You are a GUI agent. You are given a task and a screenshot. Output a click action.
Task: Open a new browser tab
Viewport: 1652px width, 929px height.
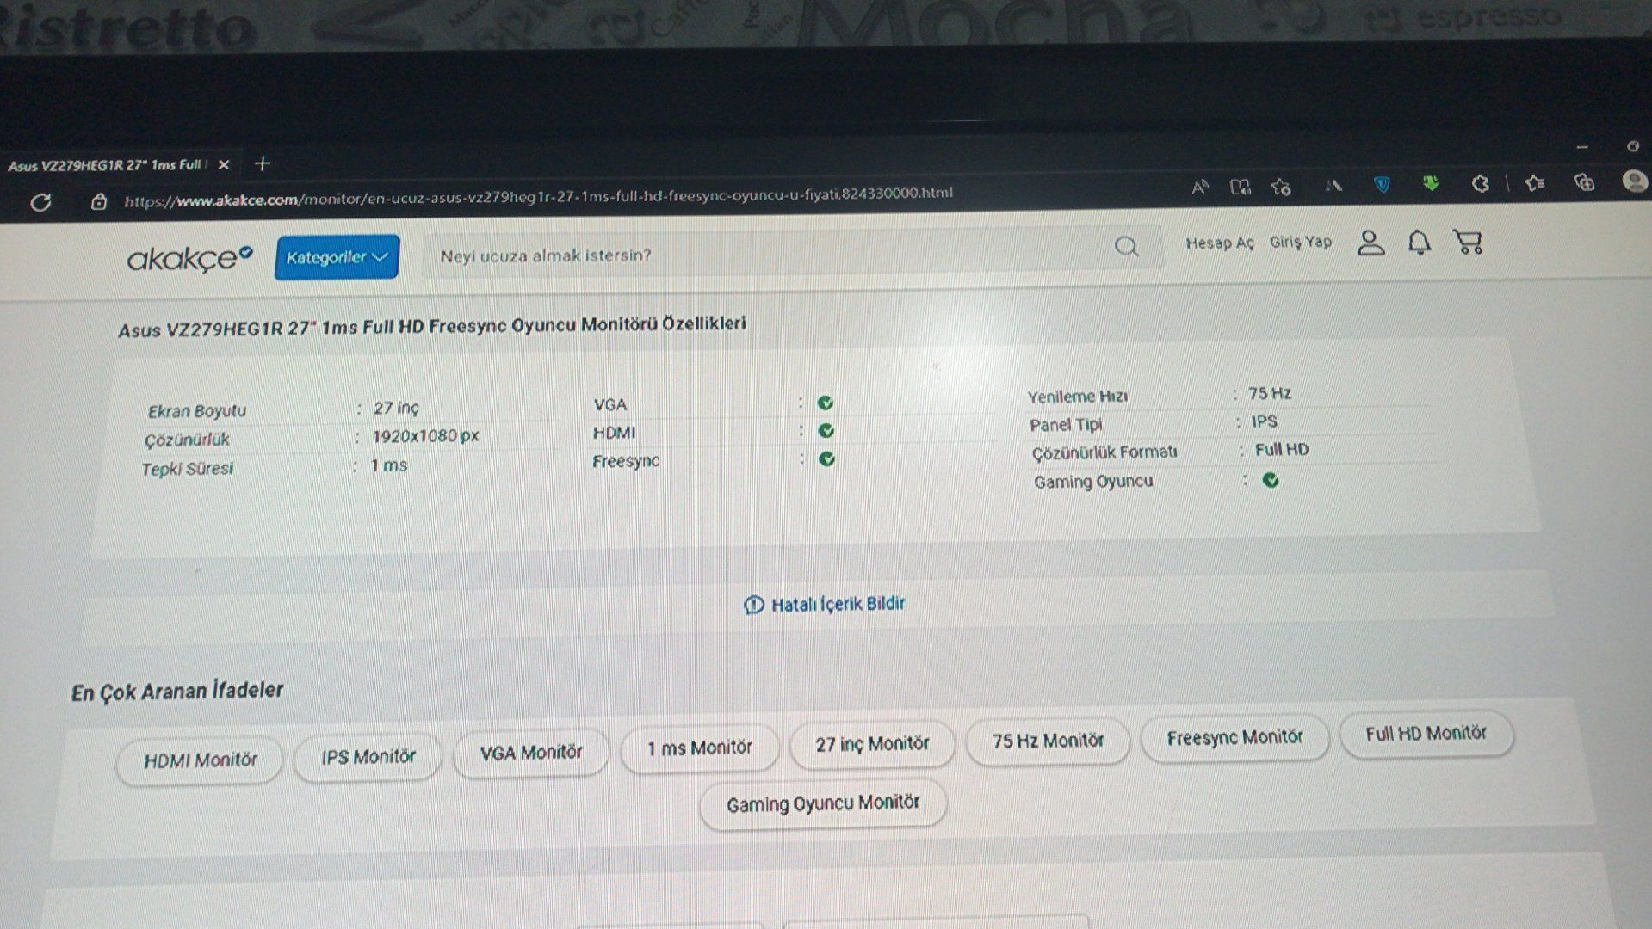click(x=263, y=163)
